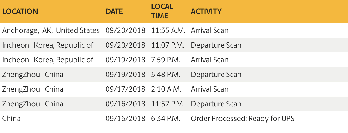Click Incheon location with 11:07 P.M. departure
The width and height of the screenshot is (348, 133).
(48, 45)
